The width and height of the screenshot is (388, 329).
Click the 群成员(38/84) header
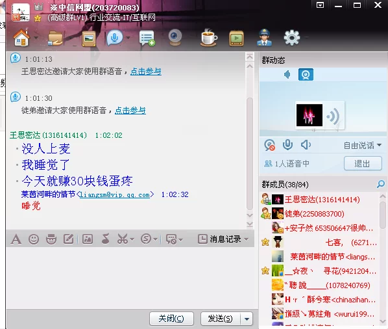tap(285, 185)
